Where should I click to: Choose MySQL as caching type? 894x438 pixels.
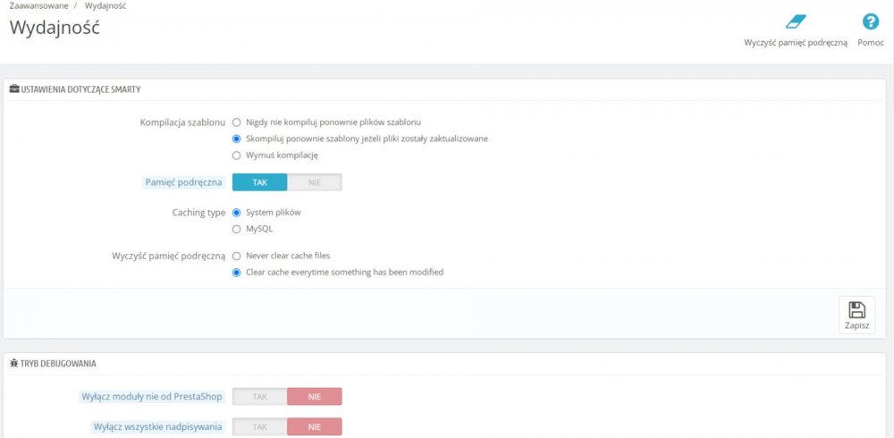click(237, 229)
